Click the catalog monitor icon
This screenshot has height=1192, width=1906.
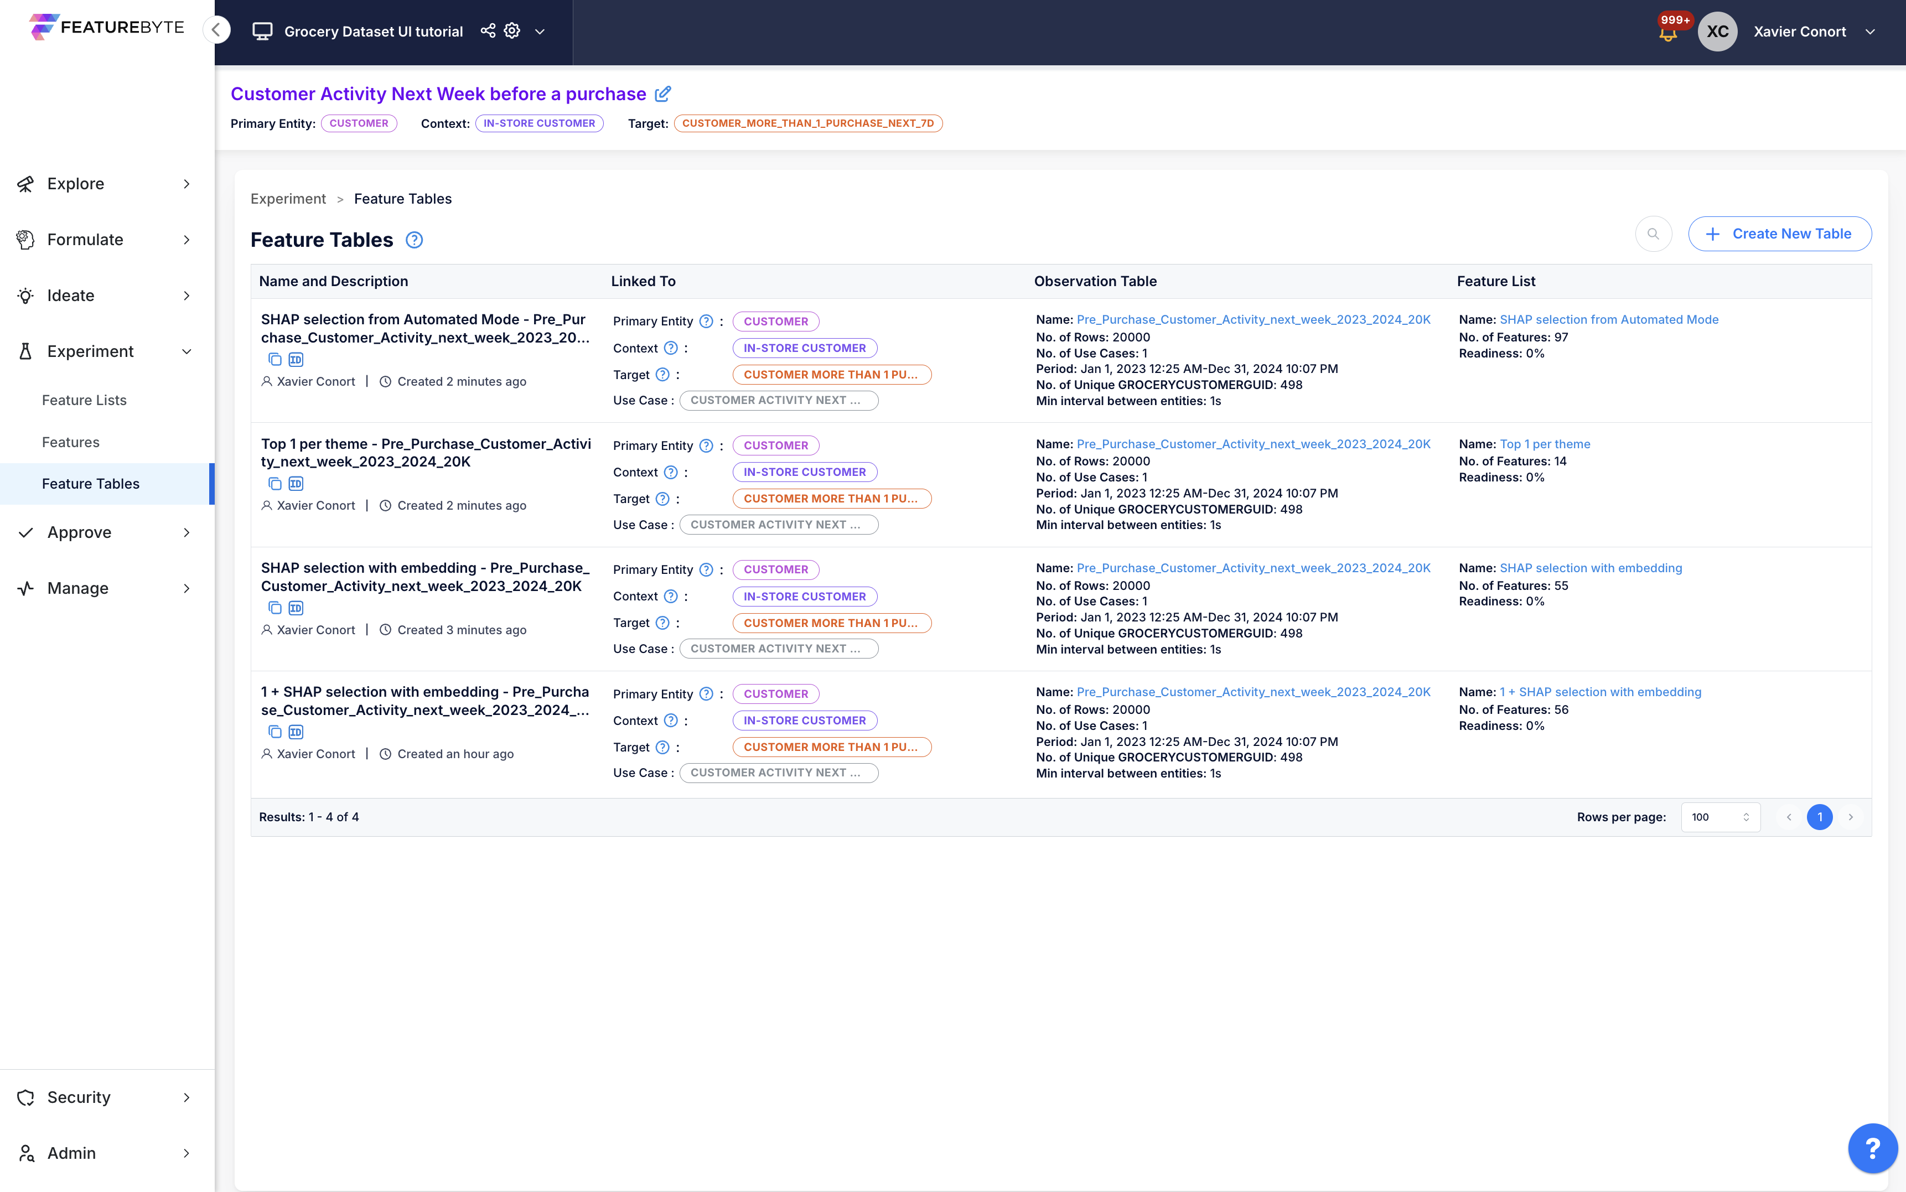[262, 32]
